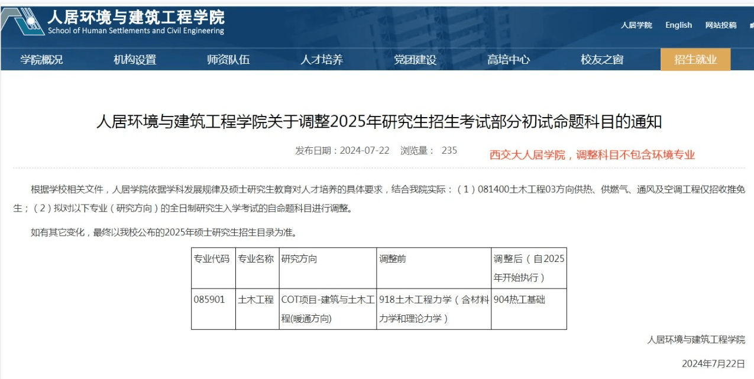Click the 专业名称 table header cell
754x379 pixels.
pos(257,268)
